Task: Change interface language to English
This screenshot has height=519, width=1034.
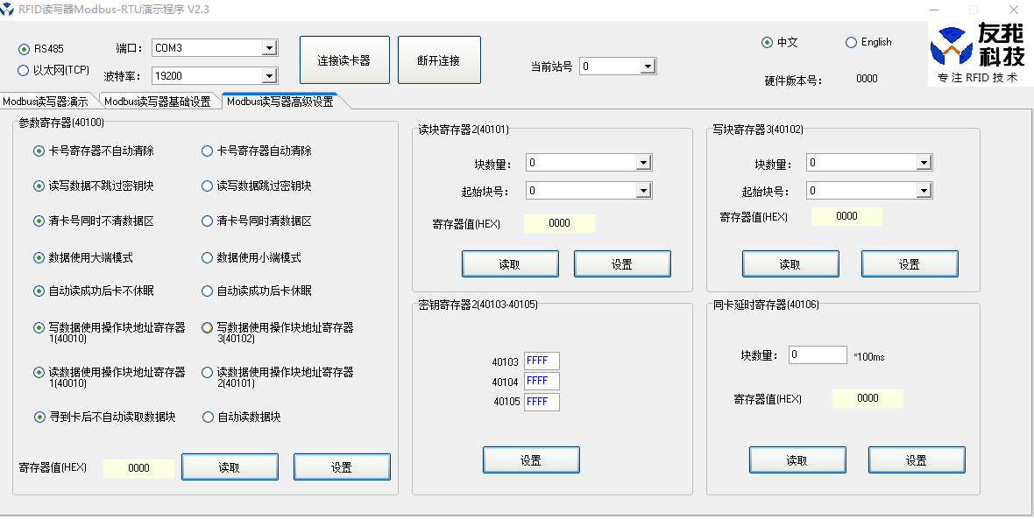Action: coord(851,42)
